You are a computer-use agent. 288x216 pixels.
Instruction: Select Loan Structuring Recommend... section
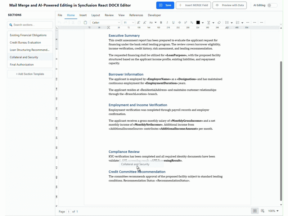tap(30, 50)
